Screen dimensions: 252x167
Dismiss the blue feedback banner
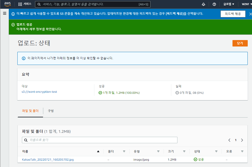[x=250, y=14]
